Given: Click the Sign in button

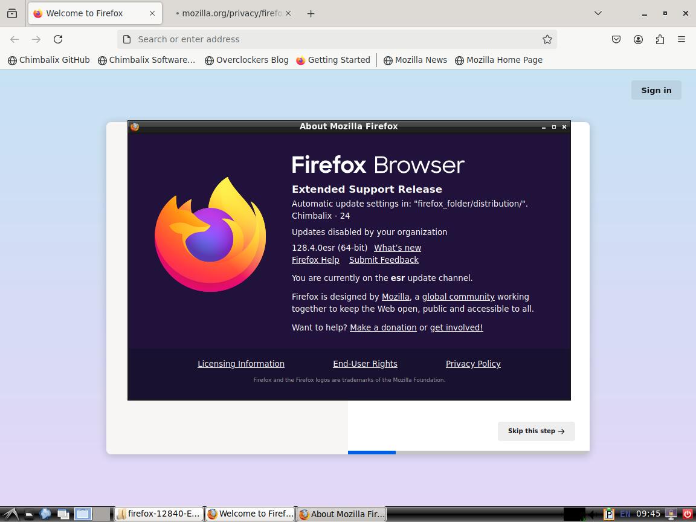Looking at the screenshot, I should (656, 90).
